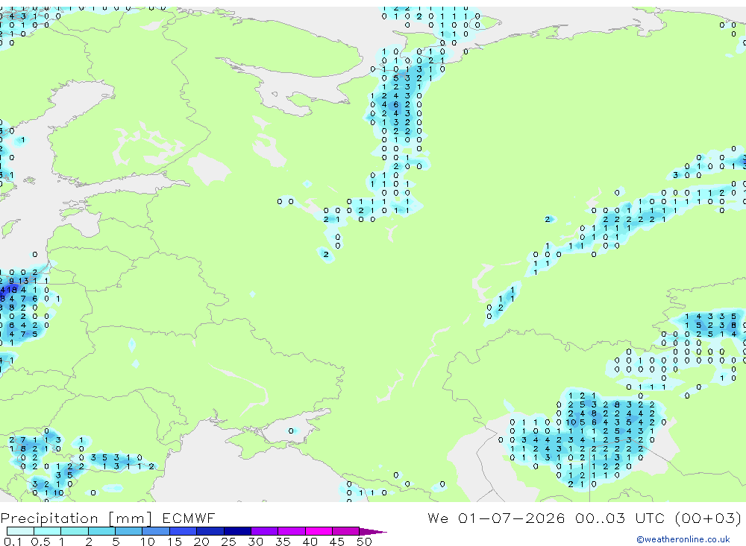Click the legend label '35'

283,542
